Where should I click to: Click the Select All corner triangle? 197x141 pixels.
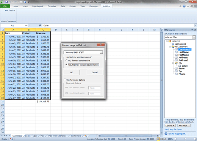pyautogui.click(x=2, y=30)
